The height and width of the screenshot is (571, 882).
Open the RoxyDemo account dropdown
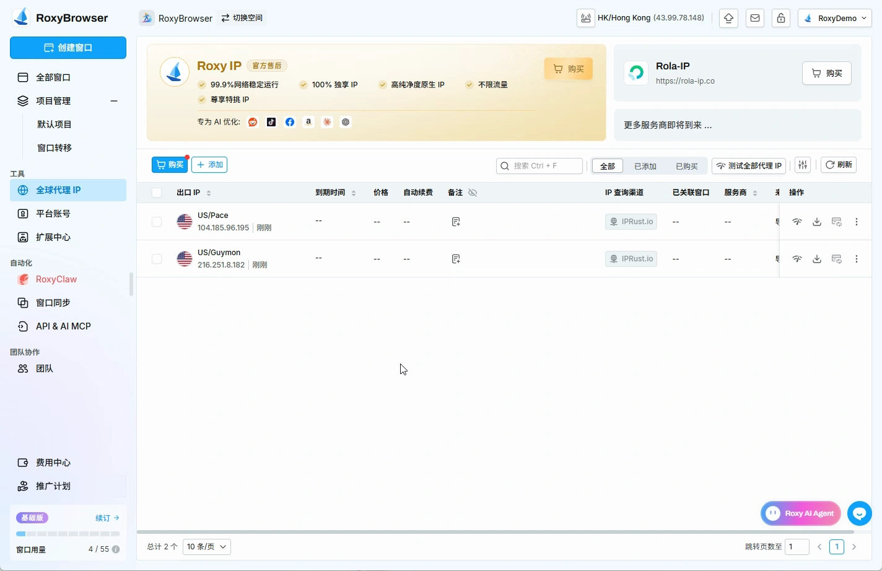pyautogui.click(x=835, y=18)
